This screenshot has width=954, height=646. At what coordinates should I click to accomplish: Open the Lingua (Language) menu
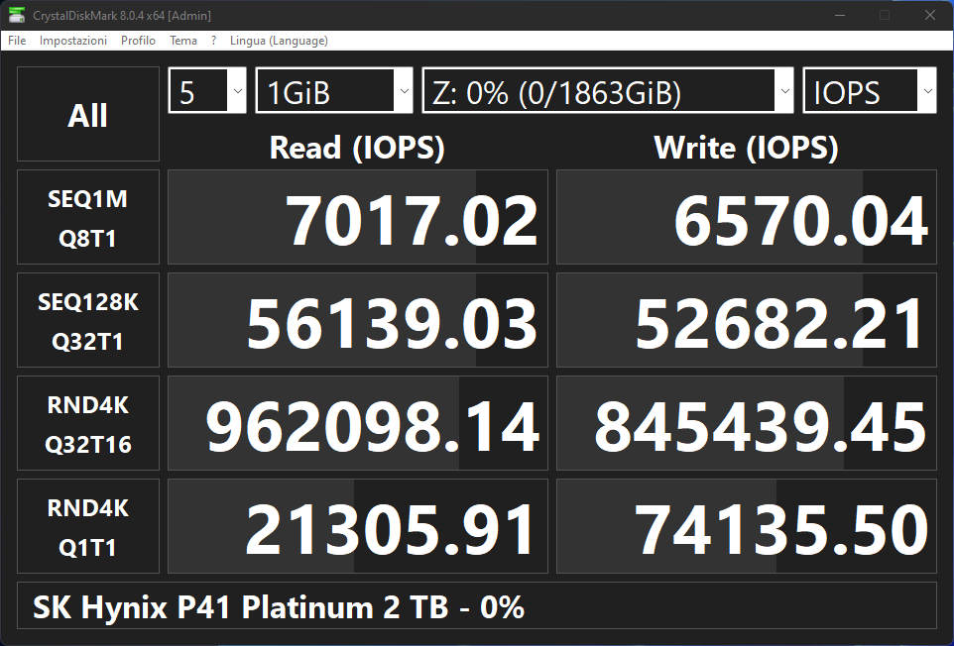[279, 41]
